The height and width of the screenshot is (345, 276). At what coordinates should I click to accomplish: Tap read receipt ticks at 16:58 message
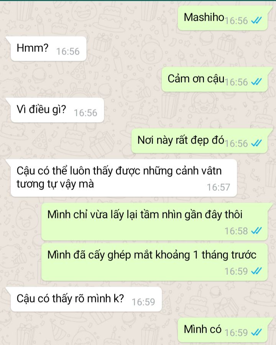(256, 231)
